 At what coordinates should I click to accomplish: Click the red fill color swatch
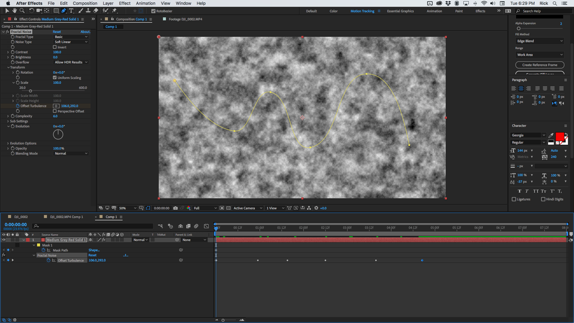[x=559, y=136]
